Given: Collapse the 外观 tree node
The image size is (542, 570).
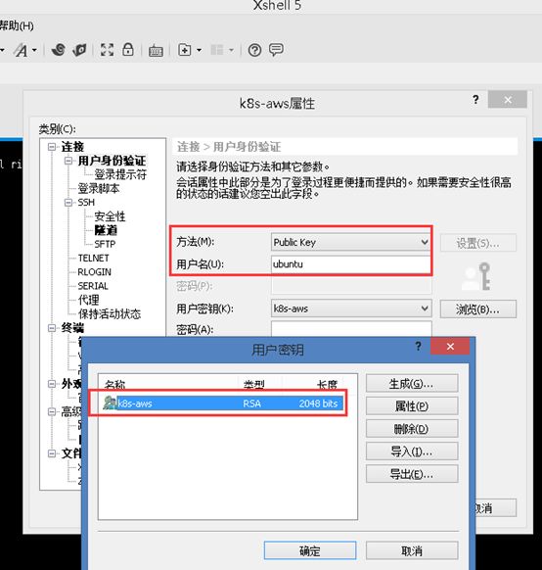Looking at the screenshot, I should click(x=52, y=384).
